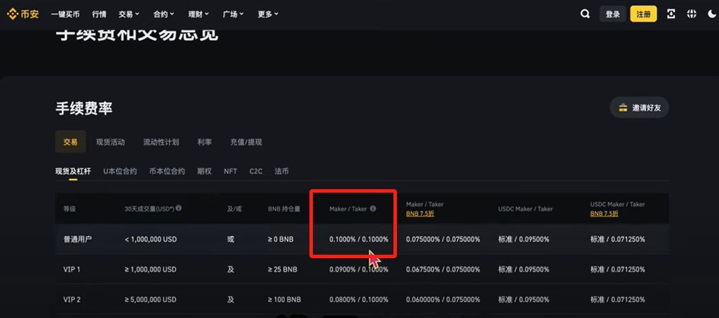Click the yellow 注册 button

click(643, 14)
